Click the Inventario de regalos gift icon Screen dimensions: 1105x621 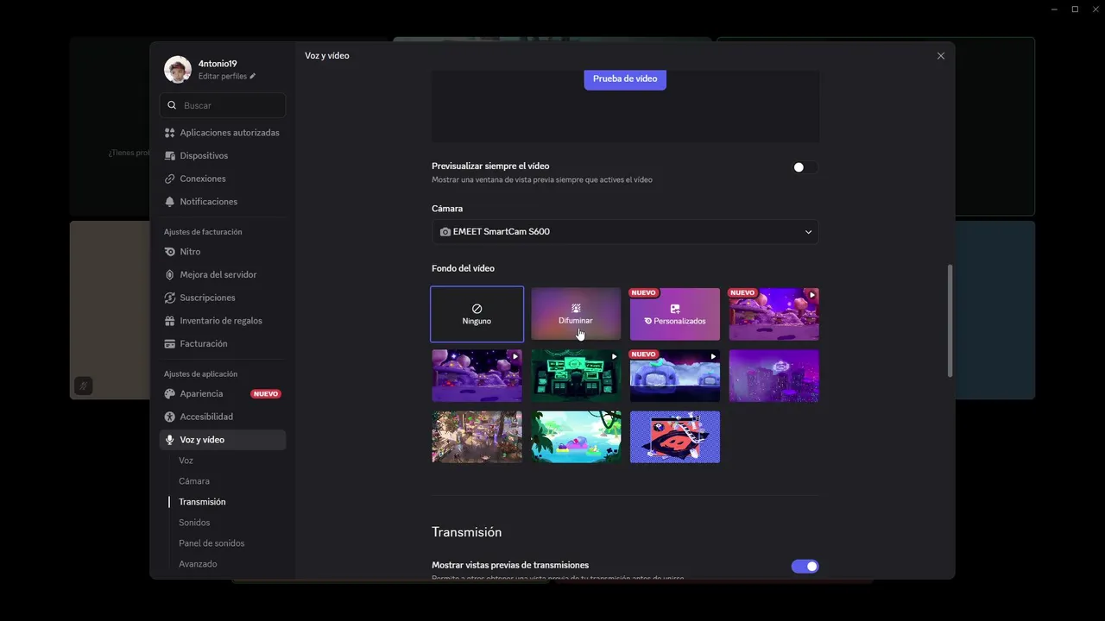coord(170,321)
